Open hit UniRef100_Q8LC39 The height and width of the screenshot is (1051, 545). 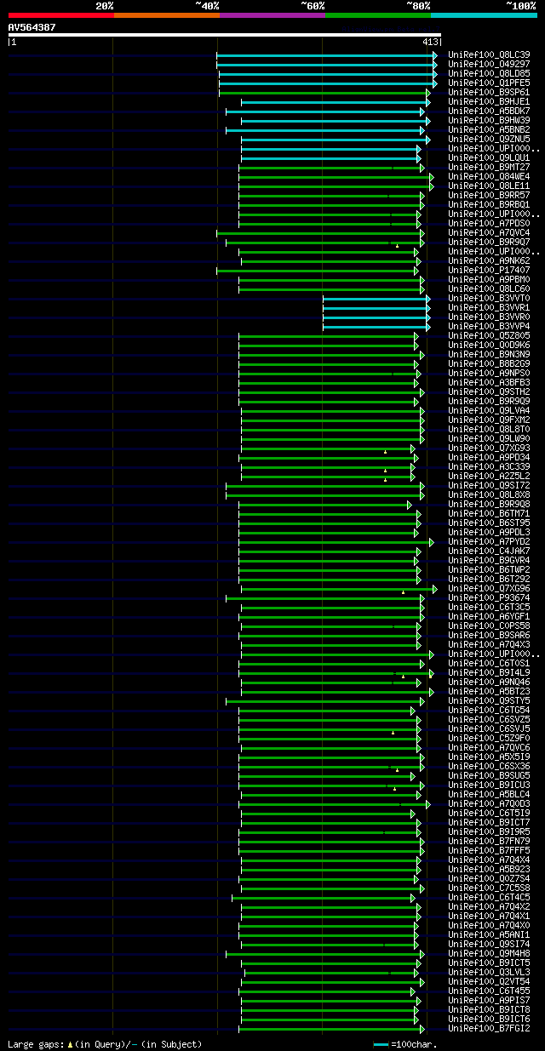click(490, 54)
